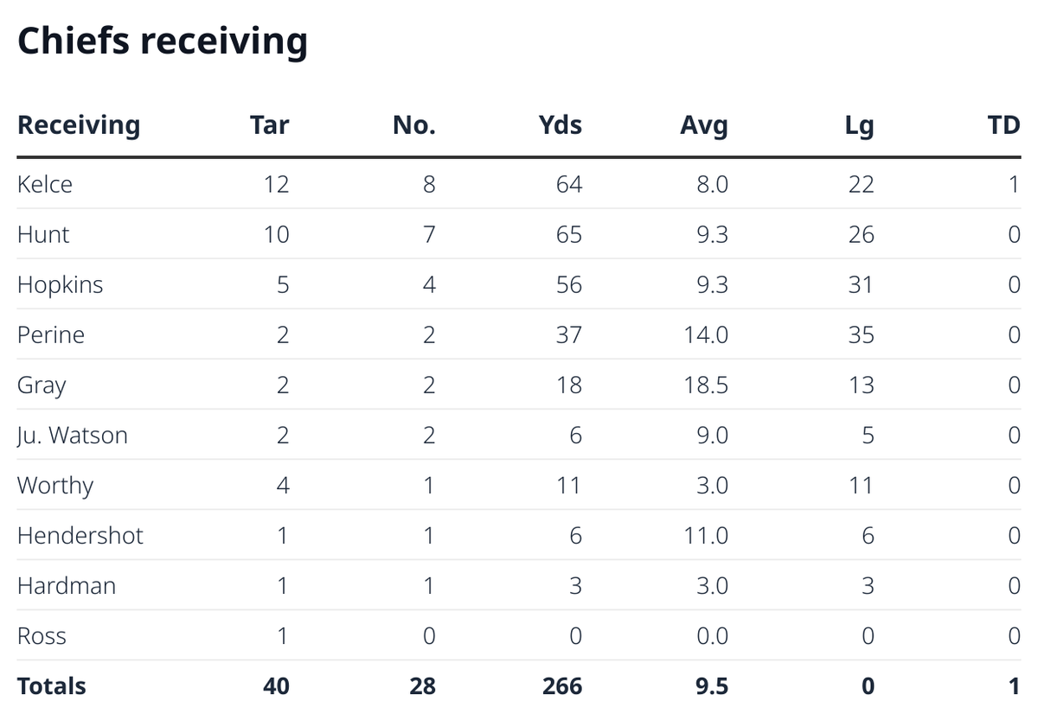Click the No. column header
The height and width of the screenshot is (726, 1038).
pyautogui.click(x=413, y=125)
